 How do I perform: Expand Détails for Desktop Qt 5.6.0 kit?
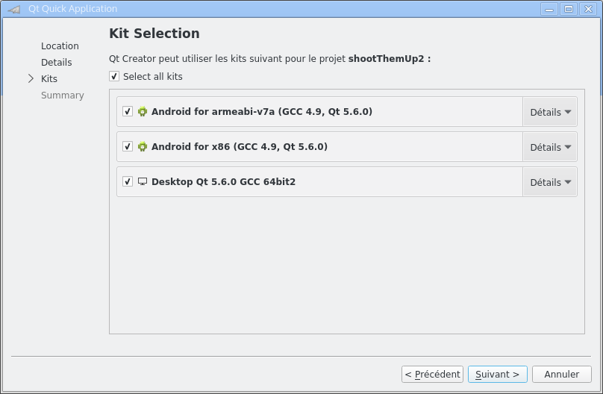[x=550, y=182]
